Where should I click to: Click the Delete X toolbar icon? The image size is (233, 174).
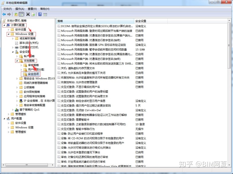28,14
